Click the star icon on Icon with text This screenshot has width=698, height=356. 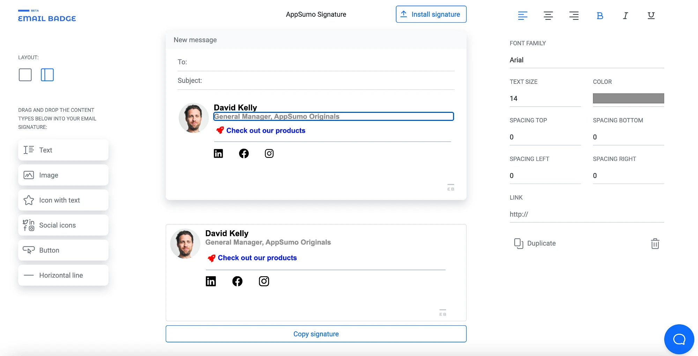pyautogui.click(x=29, y=200)
